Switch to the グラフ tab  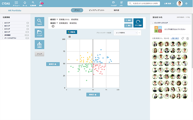click(x=77, y=10)
